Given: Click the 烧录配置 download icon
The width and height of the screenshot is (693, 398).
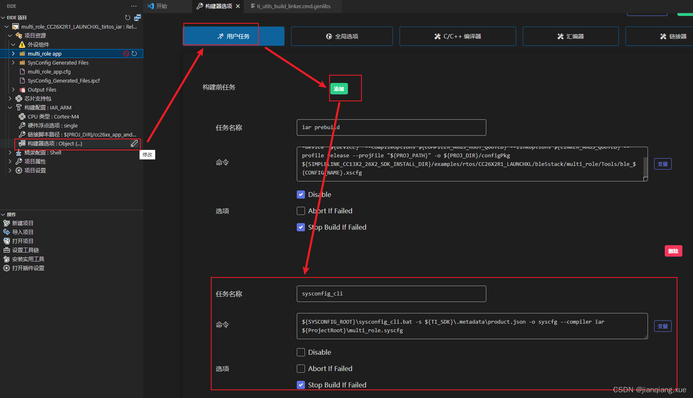Looking at the screenshot, I should pyautogui.click(x=19, y=152).
